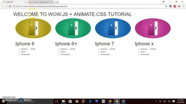The height and width of the screenshot is (104, 186).
Task: Click the address bar with the slide.html URL
Action: pos(90,6)
